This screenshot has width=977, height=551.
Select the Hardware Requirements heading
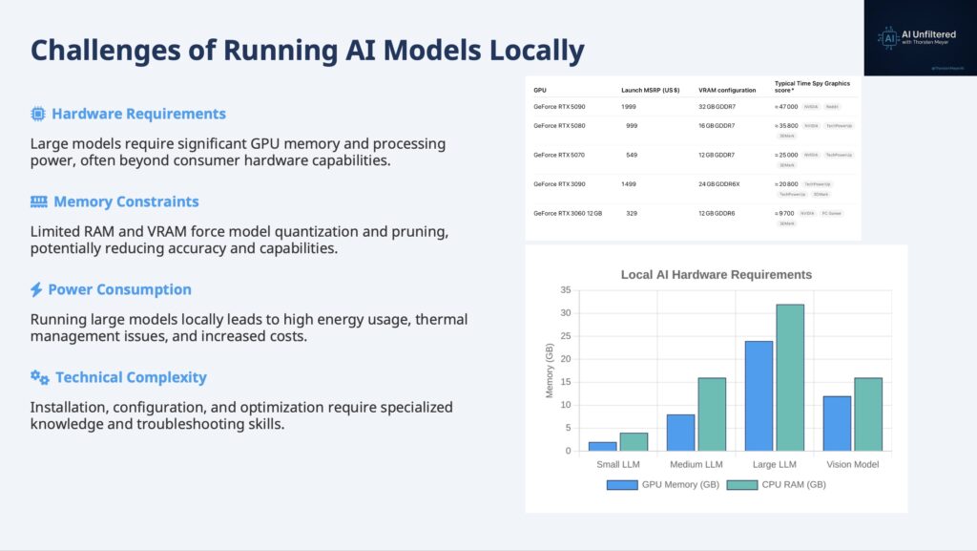138,115
